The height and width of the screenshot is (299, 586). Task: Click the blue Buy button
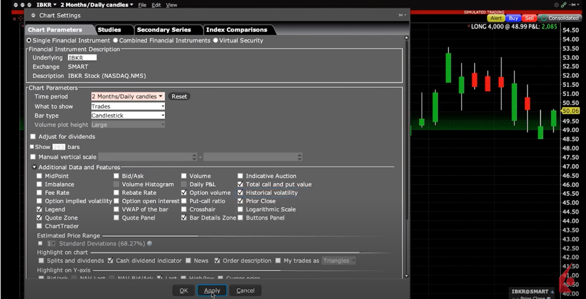pyautogui.click(x=513, y=18)
